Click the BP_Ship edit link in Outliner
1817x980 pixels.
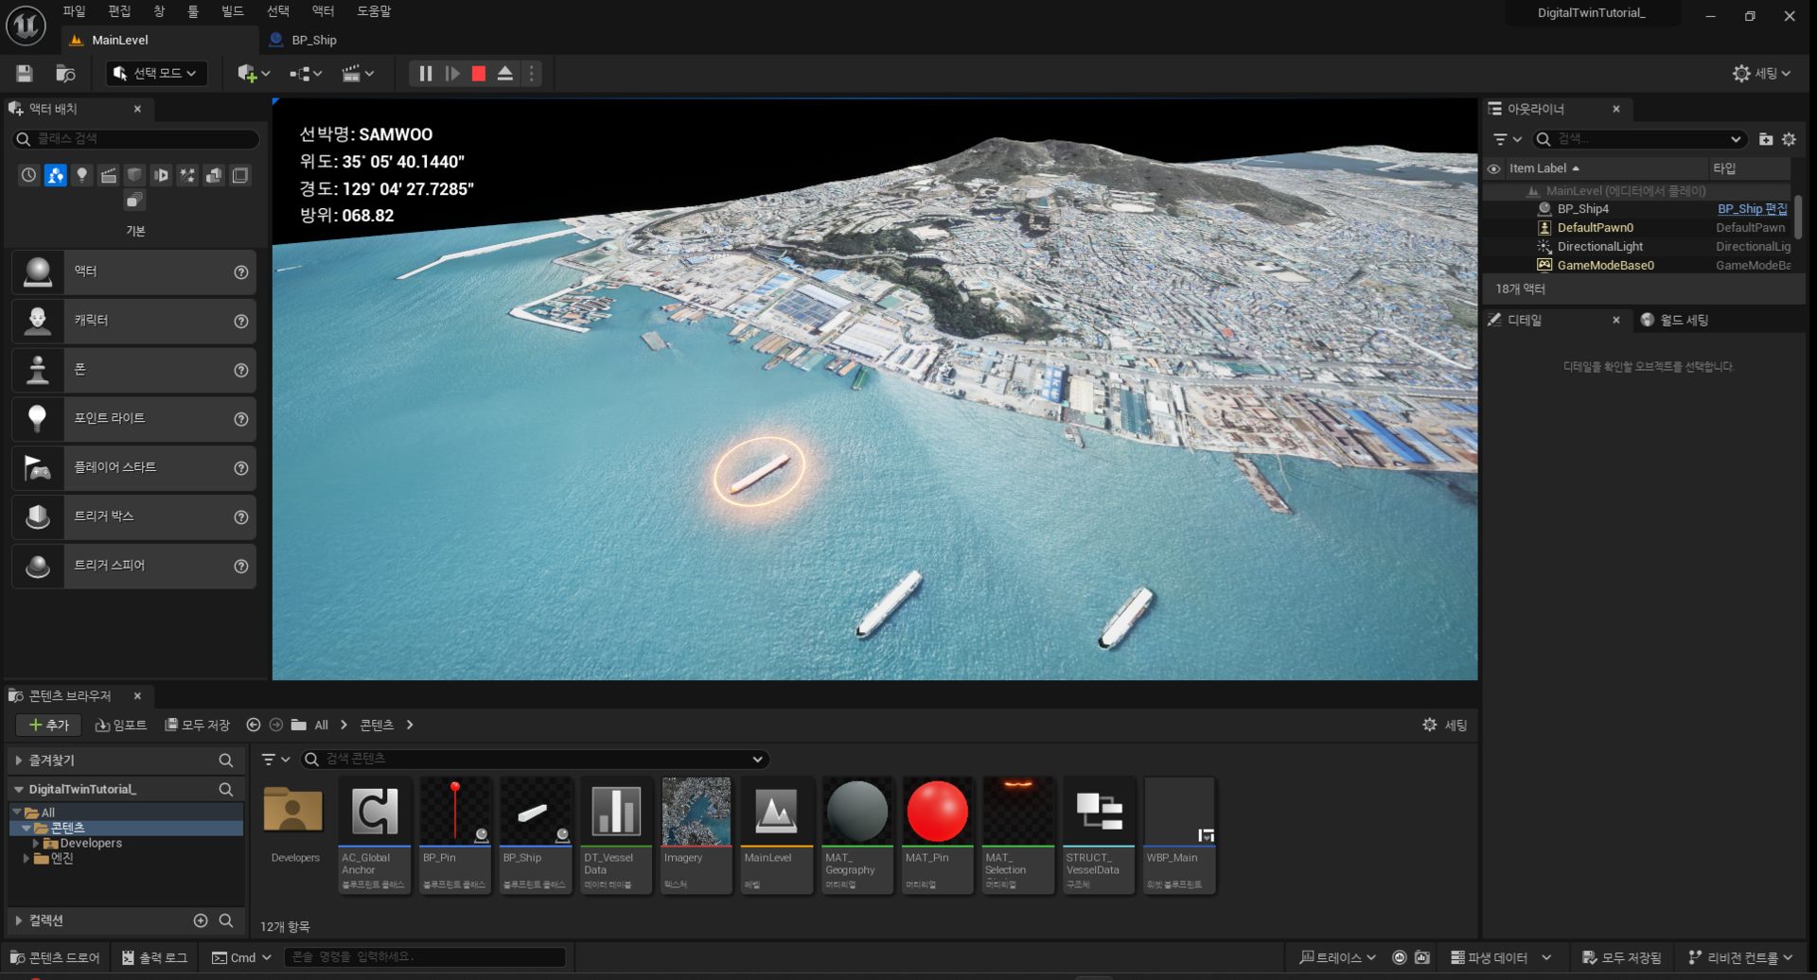1752,209
